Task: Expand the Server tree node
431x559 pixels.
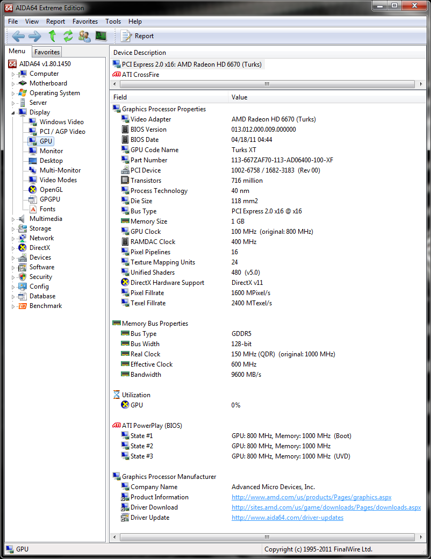Action: [13, 103]
